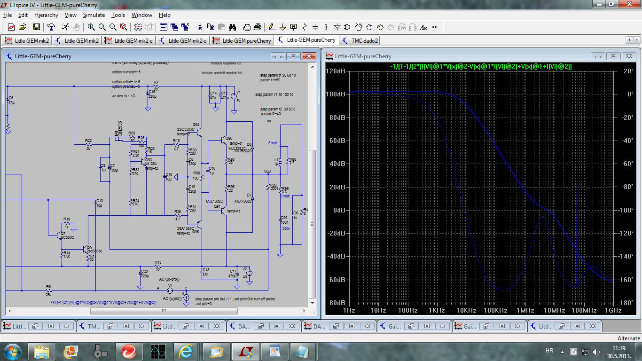This screenshot has height=361, width=642.
Task: Click the Autorange plot icon
Action: [138, 27]
